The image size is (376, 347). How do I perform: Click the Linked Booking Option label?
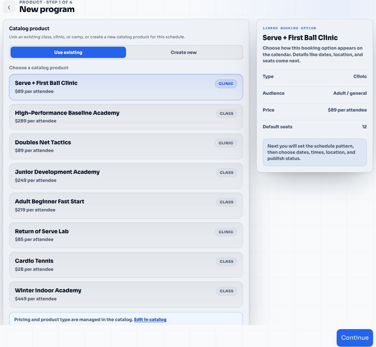pyautogui.click(x=289, y=28)
